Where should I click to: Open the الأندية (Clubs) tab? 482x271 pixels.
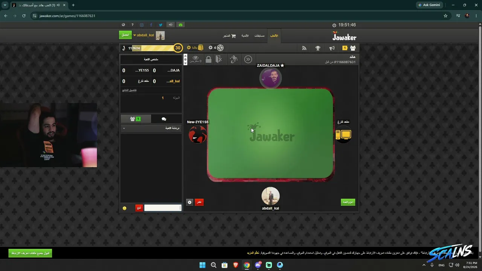[x=245, y=36]
